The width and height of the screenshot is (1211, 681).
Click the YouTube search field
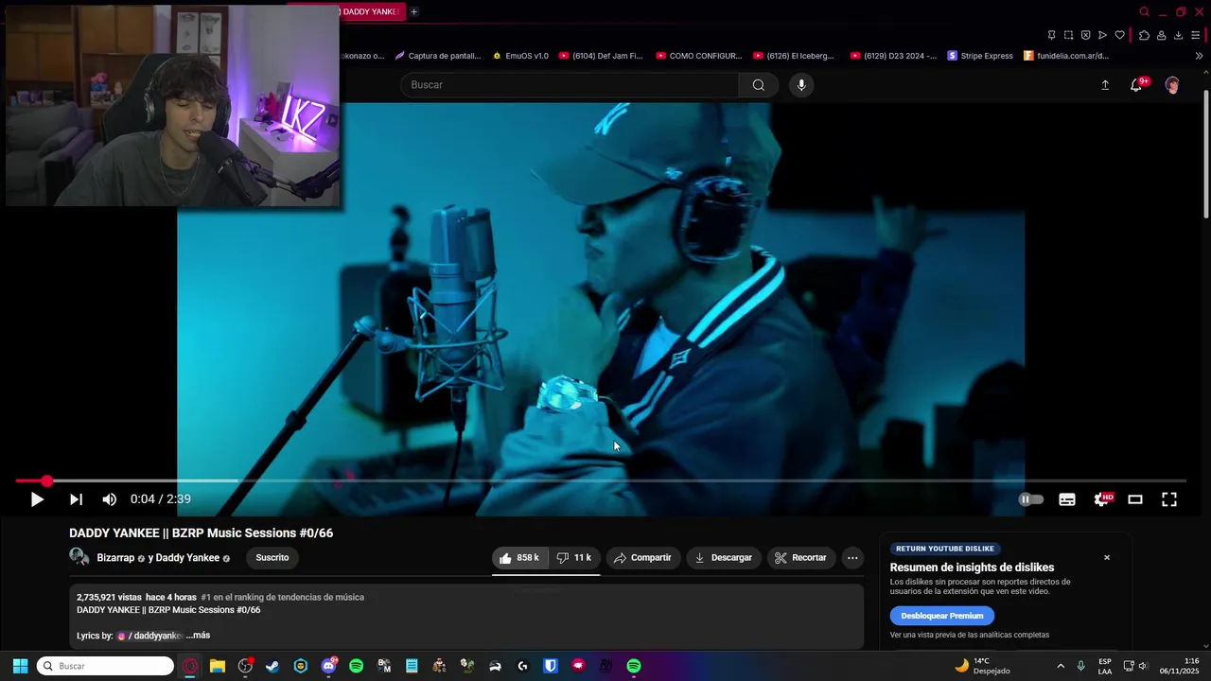pos(570,85)
